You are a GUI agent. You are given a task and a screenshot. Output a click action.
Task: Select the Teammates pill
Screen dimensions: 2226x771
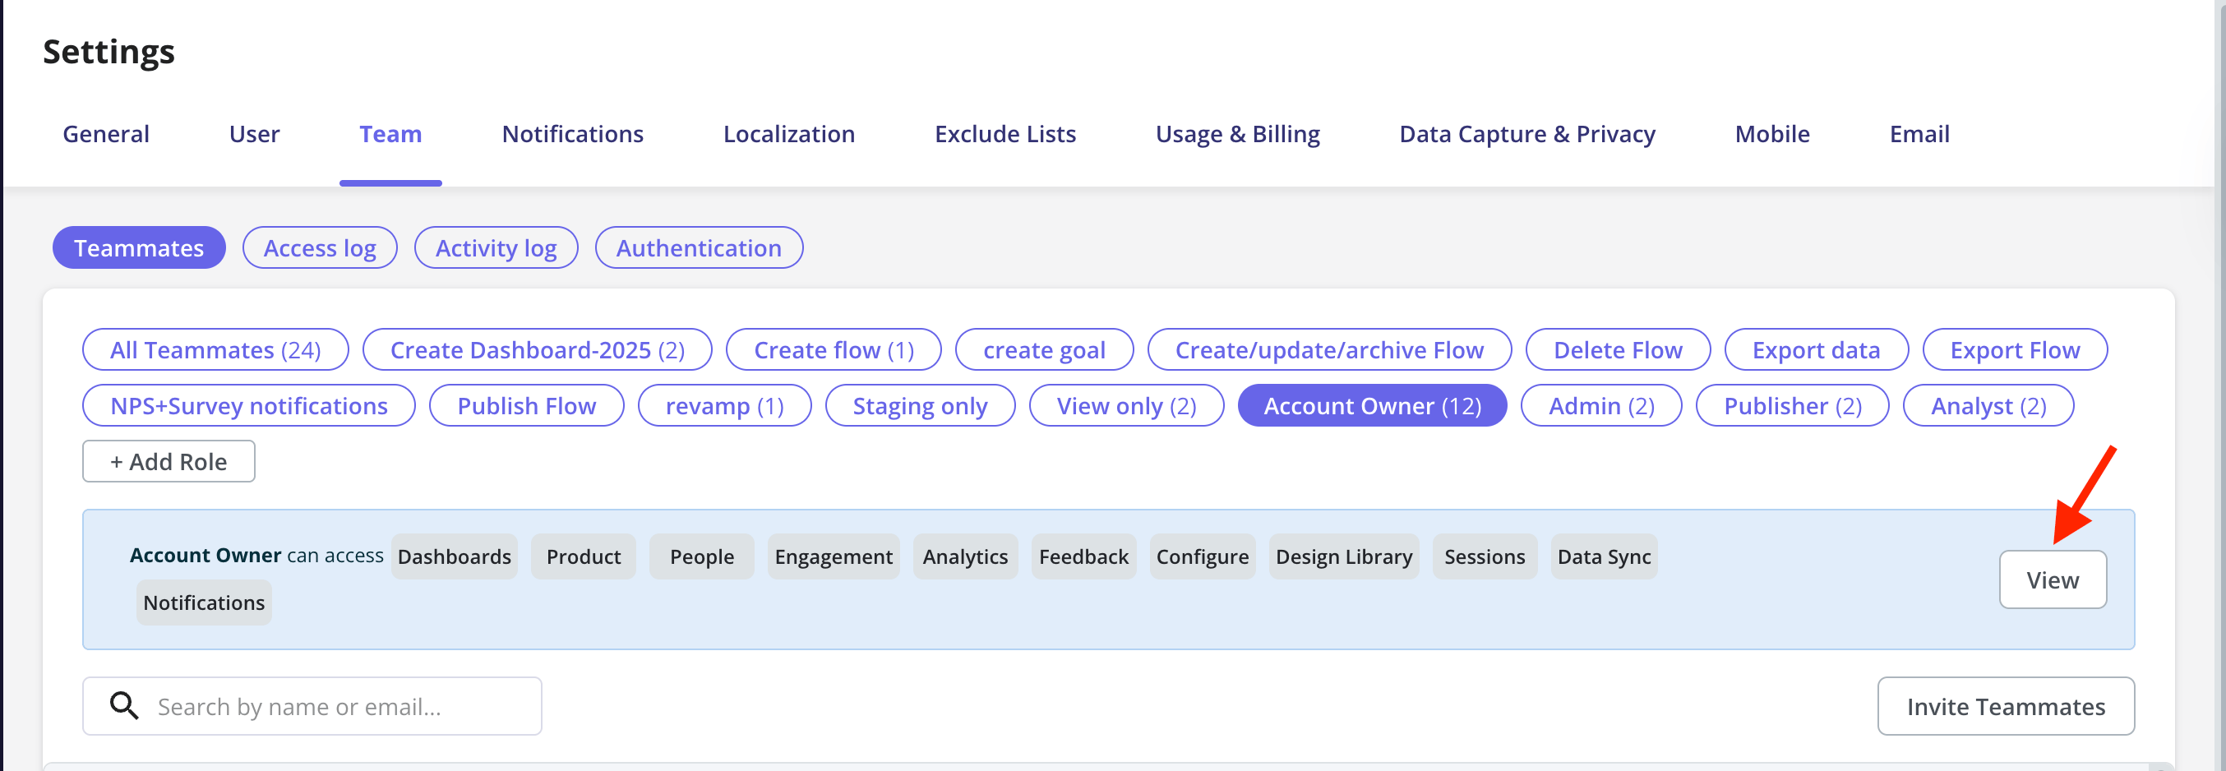139,248
